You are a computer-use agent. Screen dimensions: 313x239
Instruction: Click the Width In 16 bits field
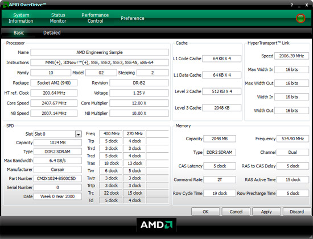(291, 97)
